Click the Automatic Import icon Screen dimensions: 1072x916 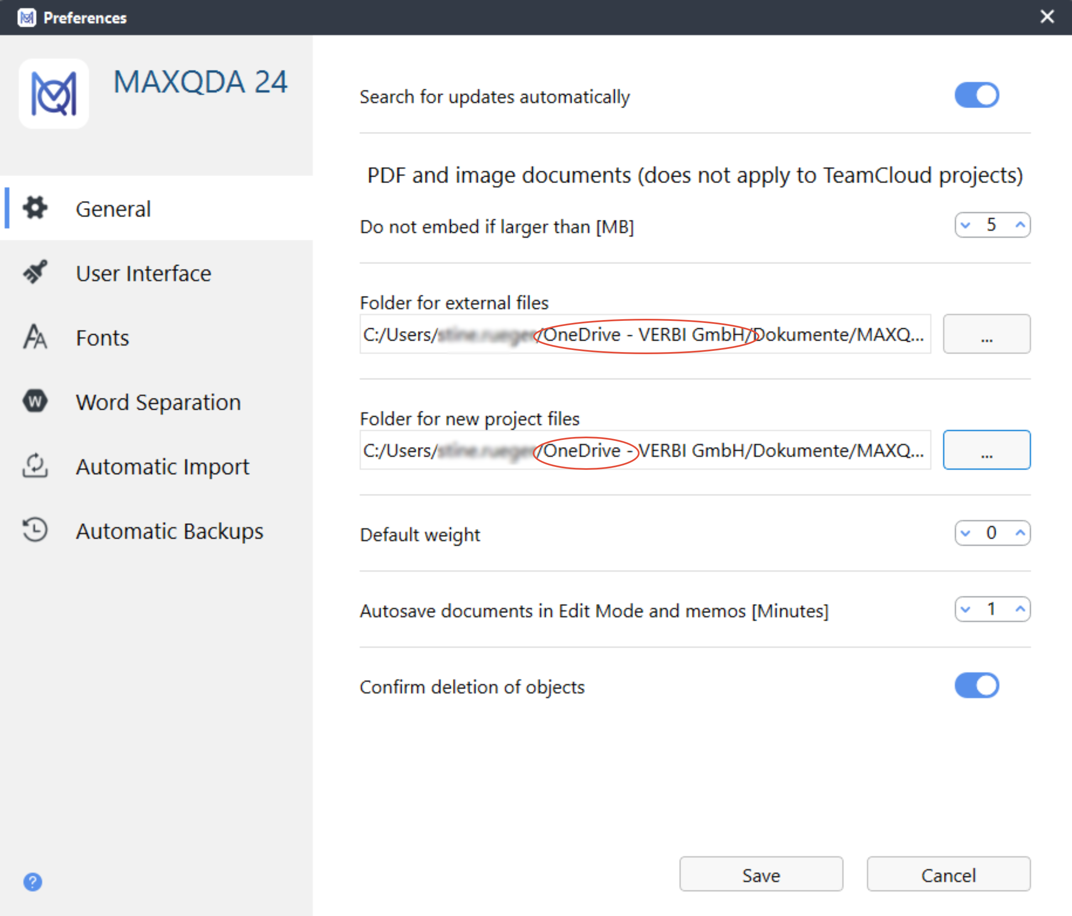click(35, 465)
